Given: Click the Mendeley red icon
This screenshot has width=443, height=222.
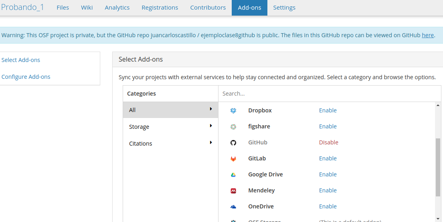Looking at the screenshot, I should (x=233, y=191).
